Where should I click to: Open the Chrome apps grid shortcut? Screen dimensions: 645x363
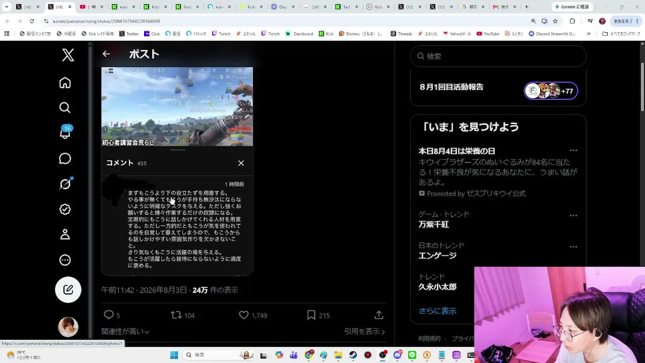tap(7, 34)
